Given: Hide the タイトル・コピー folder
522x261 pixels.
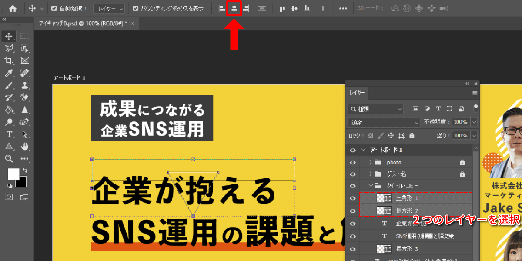Looking at the screenshot, I should point(353,186).
